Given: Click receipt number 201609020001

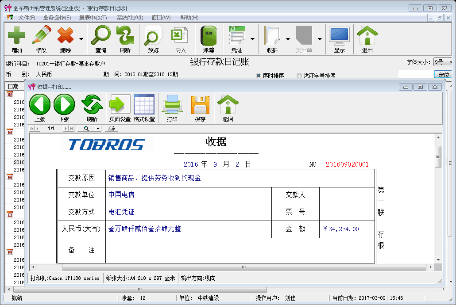Looking at the screenshot, I should click(347, 164).
